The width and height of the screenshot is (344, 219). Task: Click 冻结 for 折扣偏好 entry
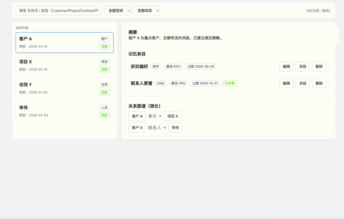pyautogui.click(x=303, y=67)
